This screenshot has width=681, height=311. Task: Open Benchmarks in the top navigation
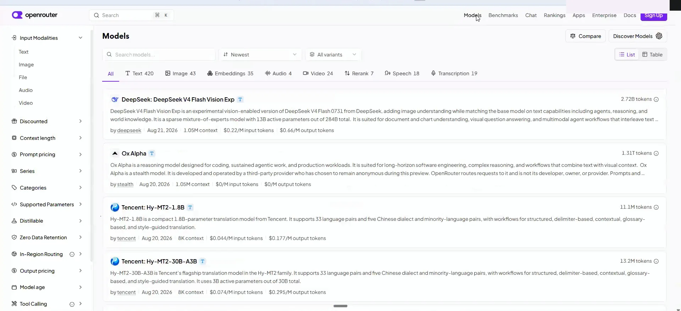(x=503, y=15)
